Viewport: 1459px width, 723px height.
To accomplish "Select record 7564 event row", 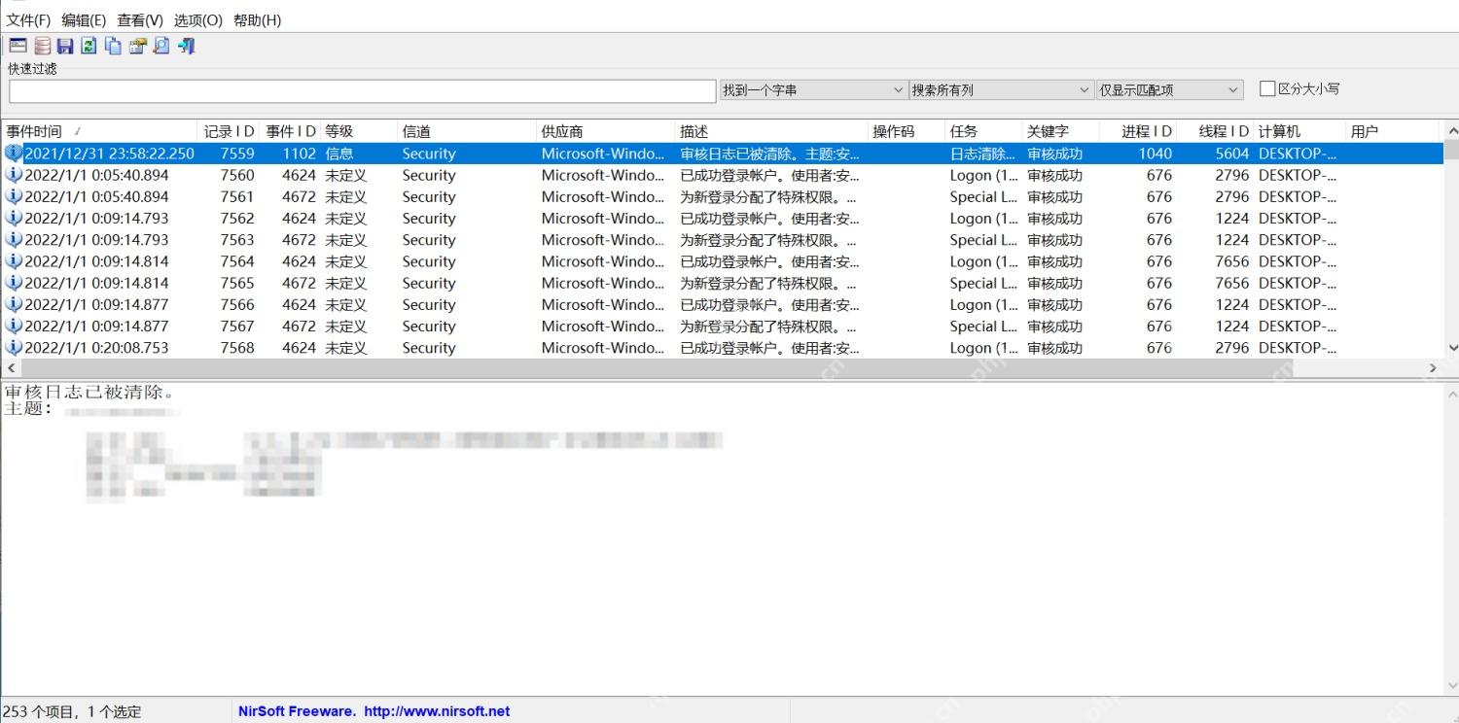I will click(x=722, y=261).
